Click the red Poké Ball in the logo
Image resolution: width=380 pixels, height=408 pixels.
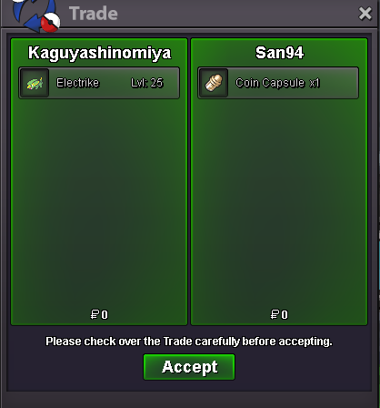coord(50,23)
